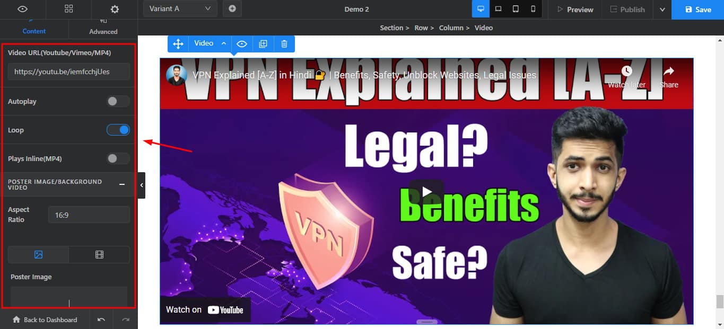Click the add variant plus icon
Viewport: 724px width, 329px height.
point(232,9)
